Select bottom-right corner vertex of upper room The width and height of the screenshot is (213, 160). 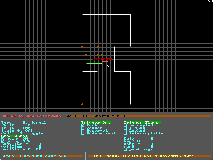click(130, 47)
